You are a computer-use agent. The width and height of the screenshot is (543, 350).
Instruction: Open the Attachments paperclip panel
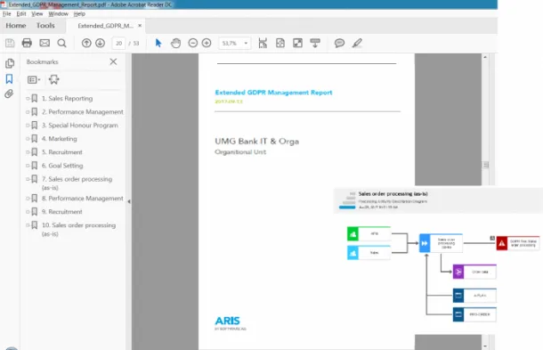[x=9, y=94]
